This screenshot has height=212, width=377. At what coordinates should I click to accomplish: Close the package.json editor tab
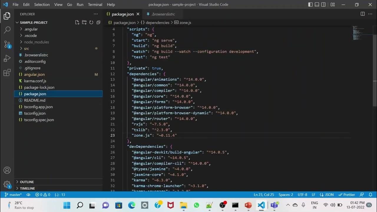coord(138,14)
